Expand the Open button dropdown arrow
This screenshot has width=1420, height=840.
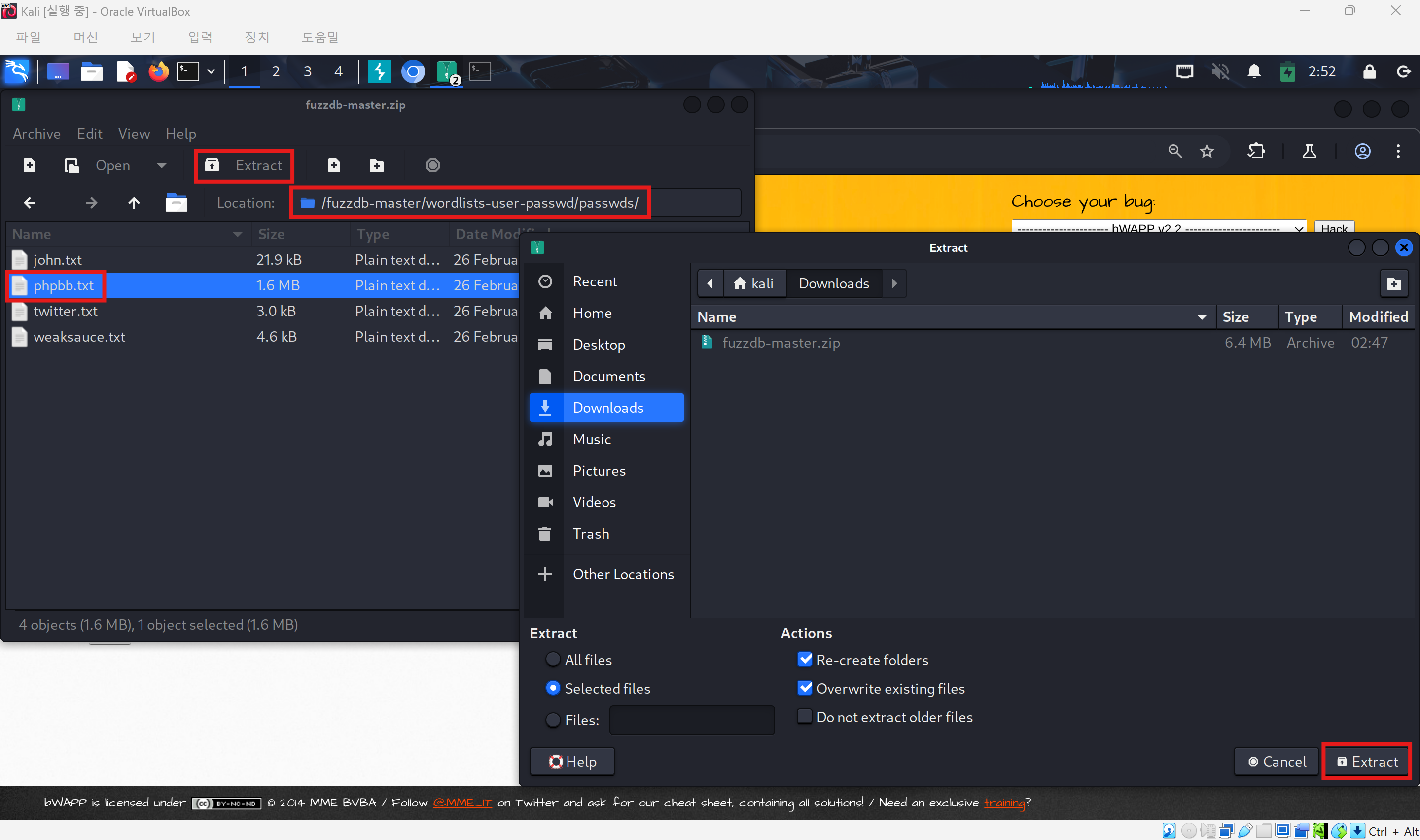click(x=161, y=165)
